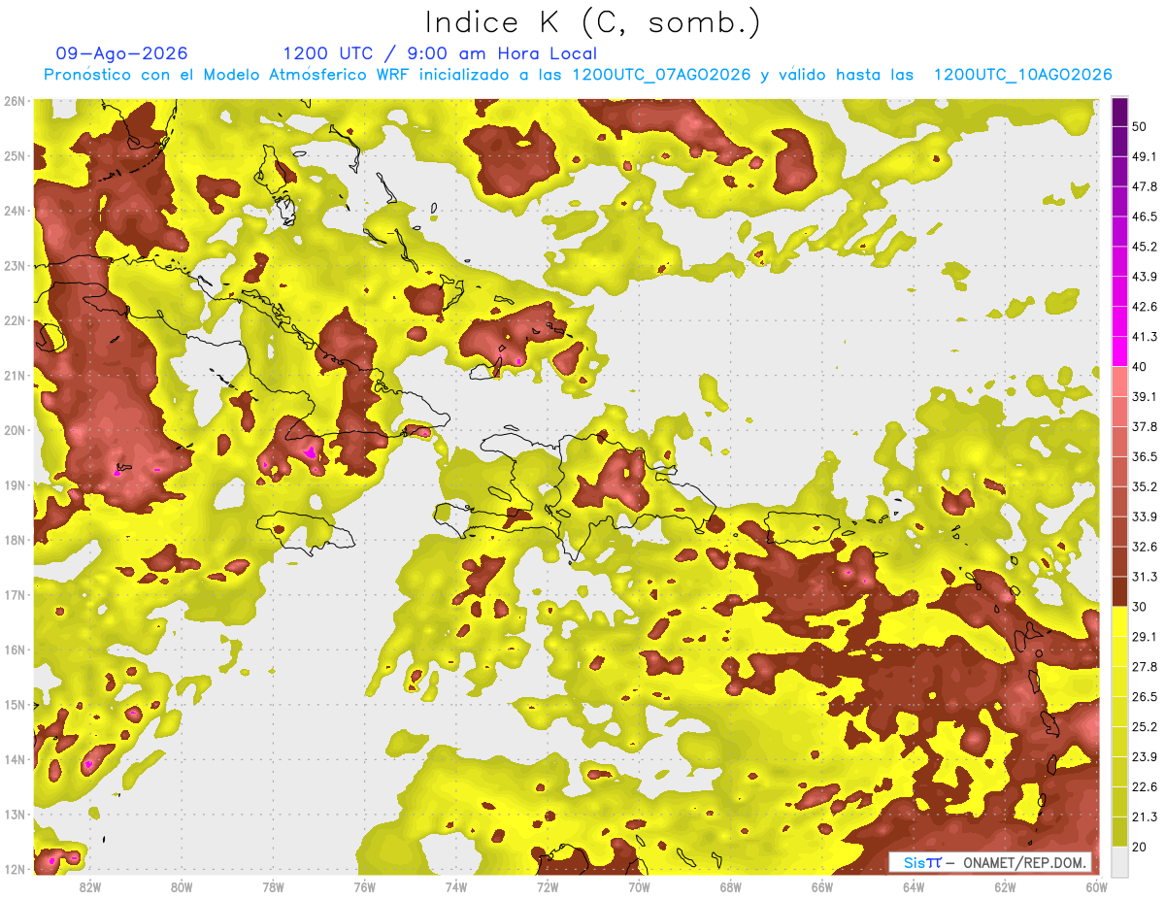Select the forecast date '09-Ago-2026'

pos(121,53)
